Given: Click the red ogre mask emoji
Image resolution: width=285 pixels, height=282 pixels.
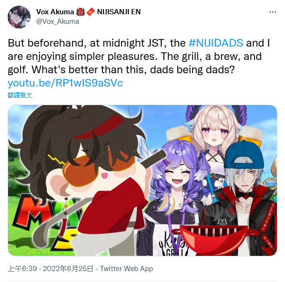Looking at the screenshot, I should coord(81,12).
